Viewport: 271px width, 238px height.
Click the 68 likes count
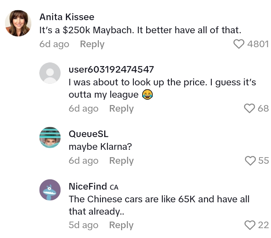pos(263,108)
